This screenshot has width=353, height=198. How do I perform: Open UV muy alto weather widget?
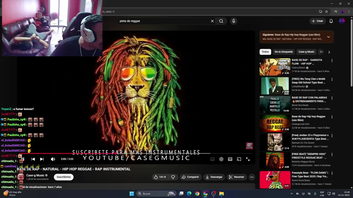pyautogui.click(x=12, y=194)
